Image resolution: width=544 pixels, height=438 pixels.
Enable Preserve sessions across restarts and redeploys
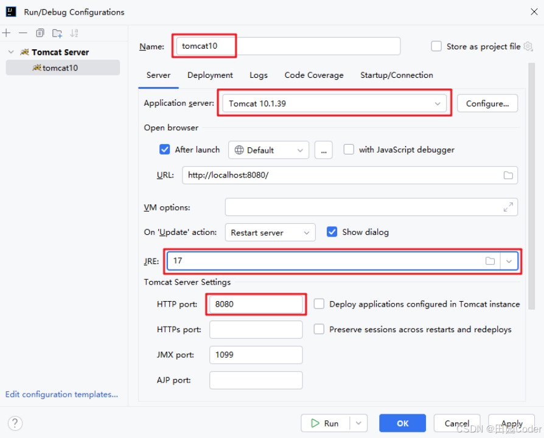pos(319,329)
